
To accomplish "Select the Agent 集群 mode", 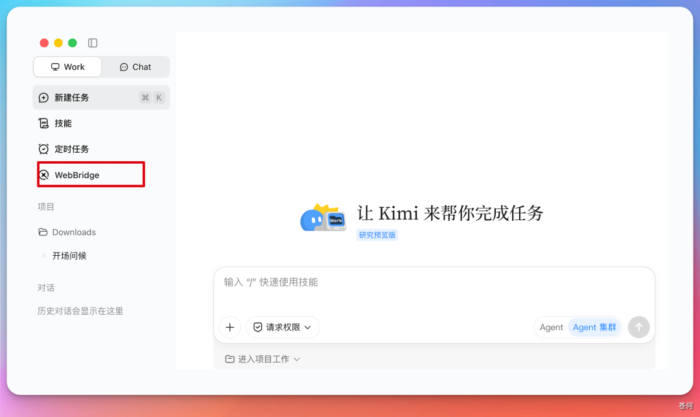I will coord(594,328).
